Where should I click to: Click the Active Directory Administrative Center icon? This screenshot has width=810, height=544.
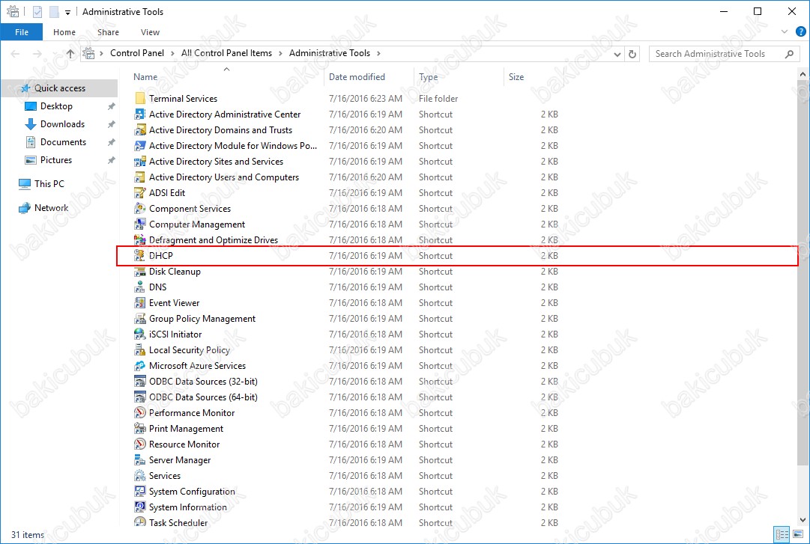coord(139,114)
